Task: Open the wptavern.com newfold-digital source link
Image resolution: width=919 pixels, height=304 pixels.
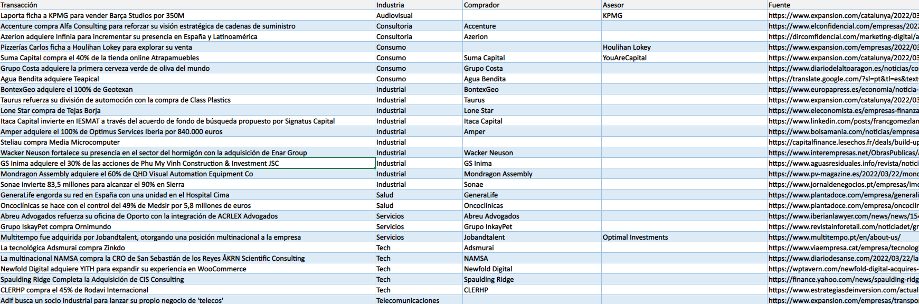Action: point(844,269)
